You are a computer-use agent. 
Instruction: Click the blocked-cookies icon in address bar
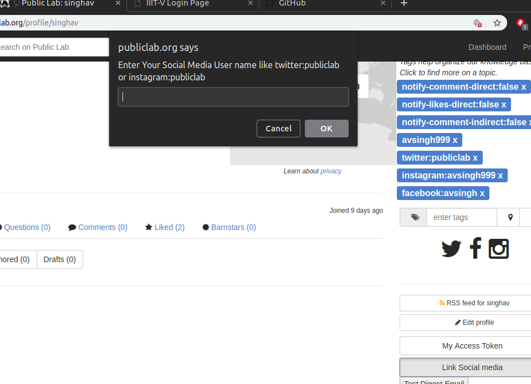pyautogui.click(x=477, y=23)
